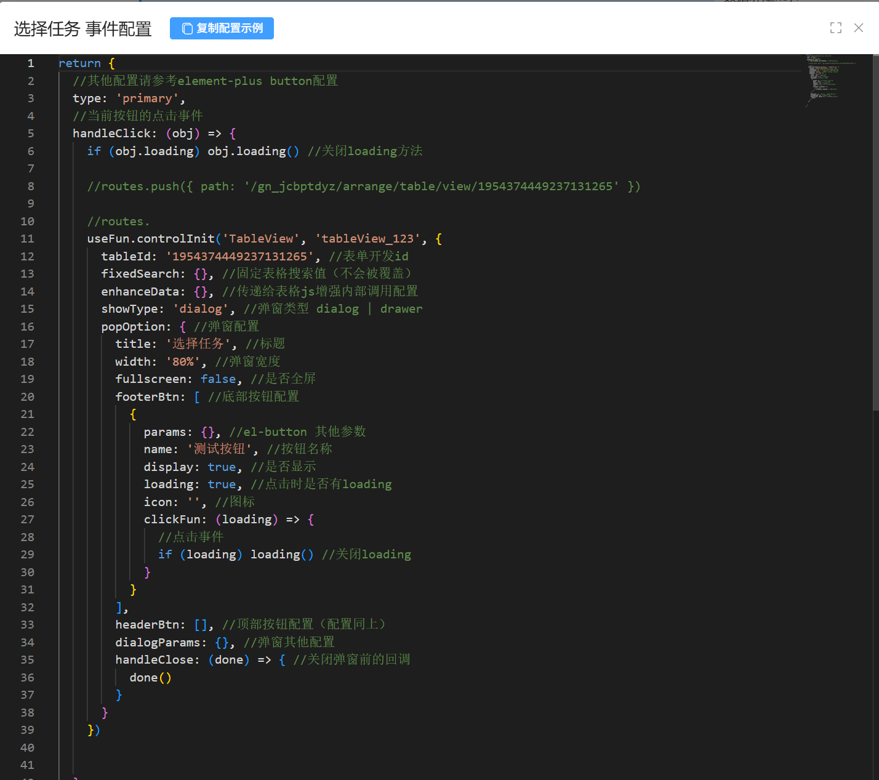879x780 pixels.
Task: Click 'true' value of loading property
Action: coord(222,484)
